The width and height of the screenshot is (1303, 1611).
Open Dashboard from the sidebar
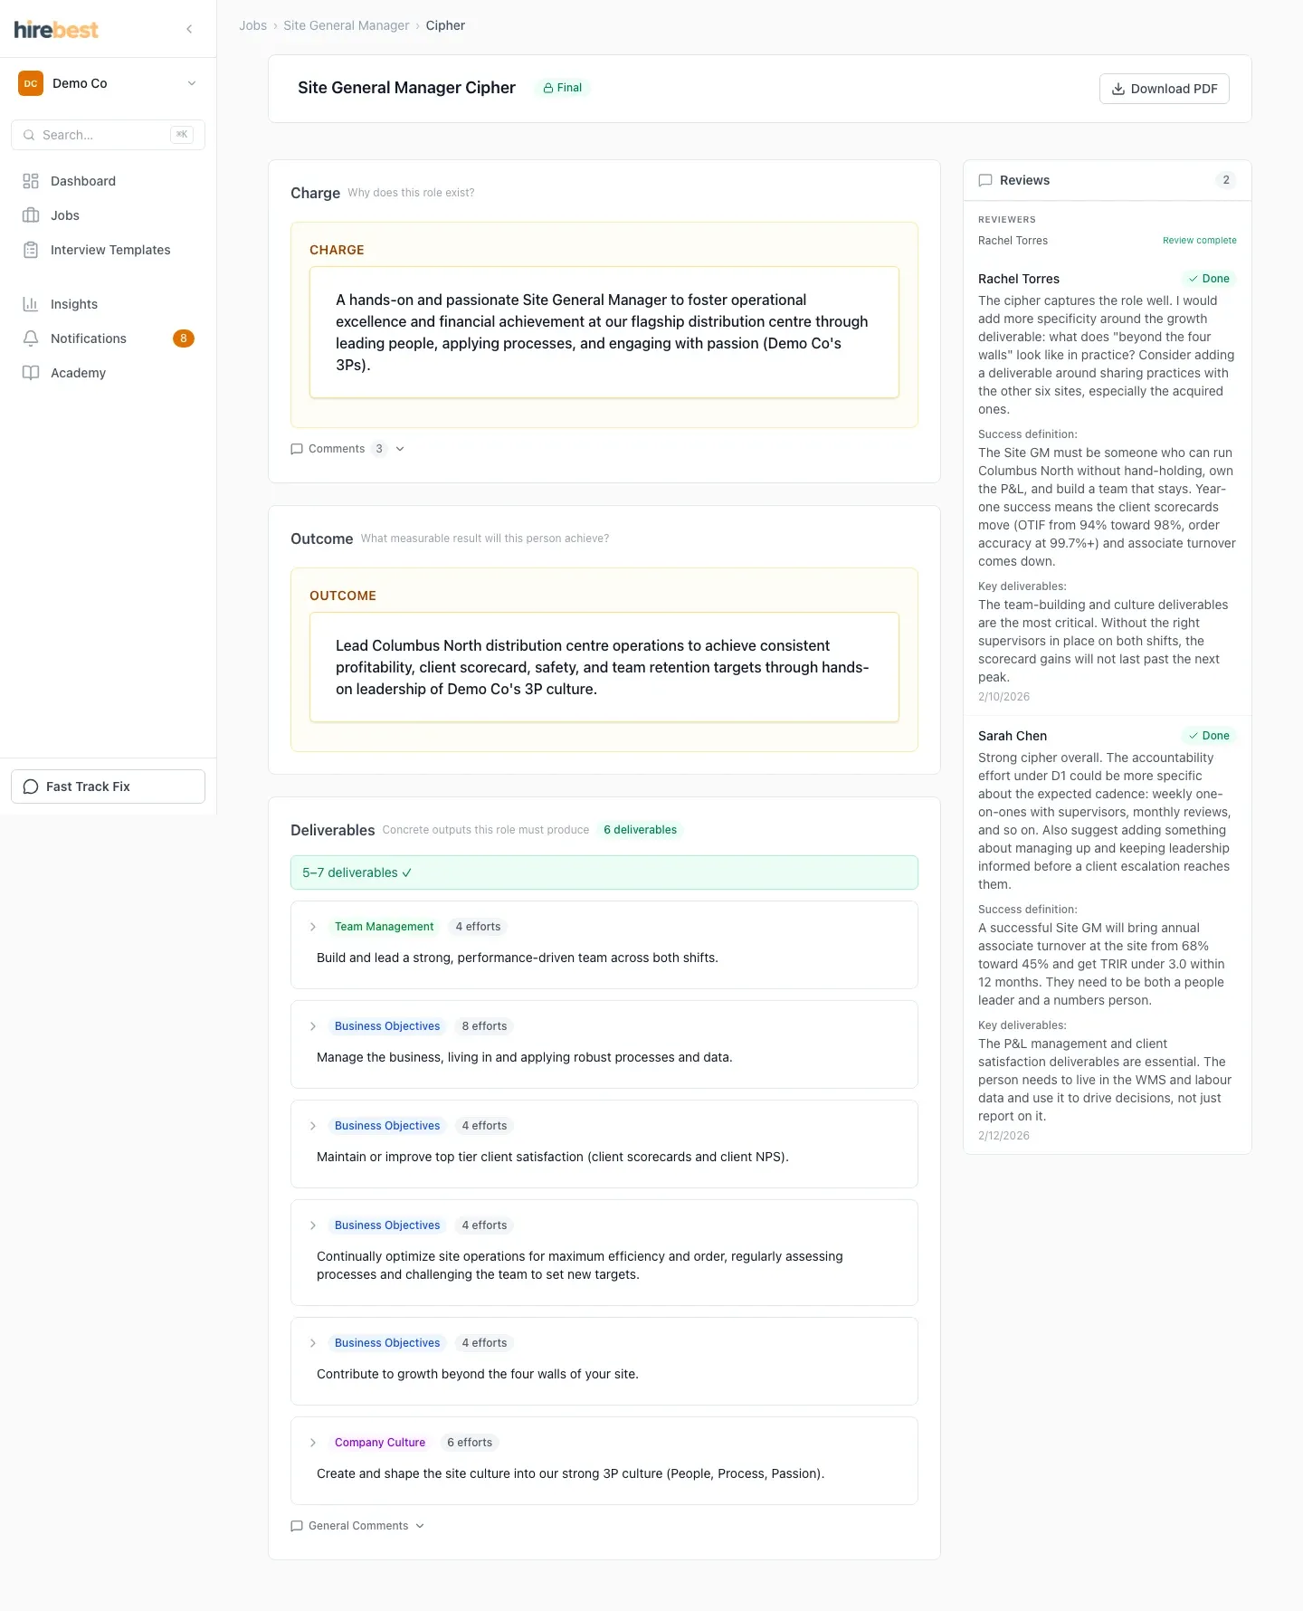click(x=108, y=181)
